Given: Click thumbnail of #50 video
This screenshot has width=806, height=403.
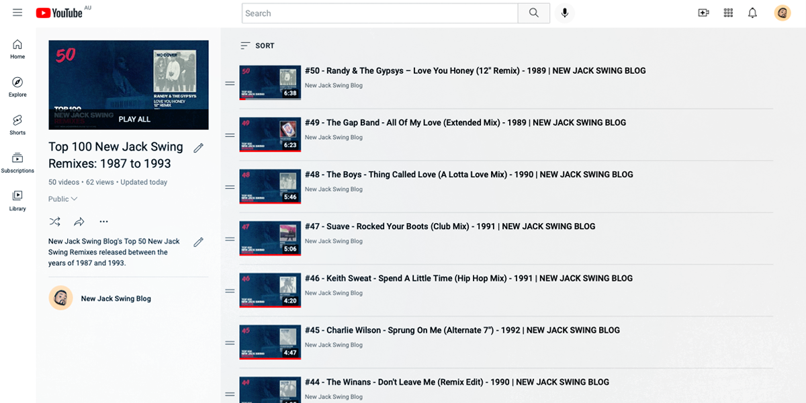Looking at the screenshot, I should pyautogui.click(x=270, y=83).
